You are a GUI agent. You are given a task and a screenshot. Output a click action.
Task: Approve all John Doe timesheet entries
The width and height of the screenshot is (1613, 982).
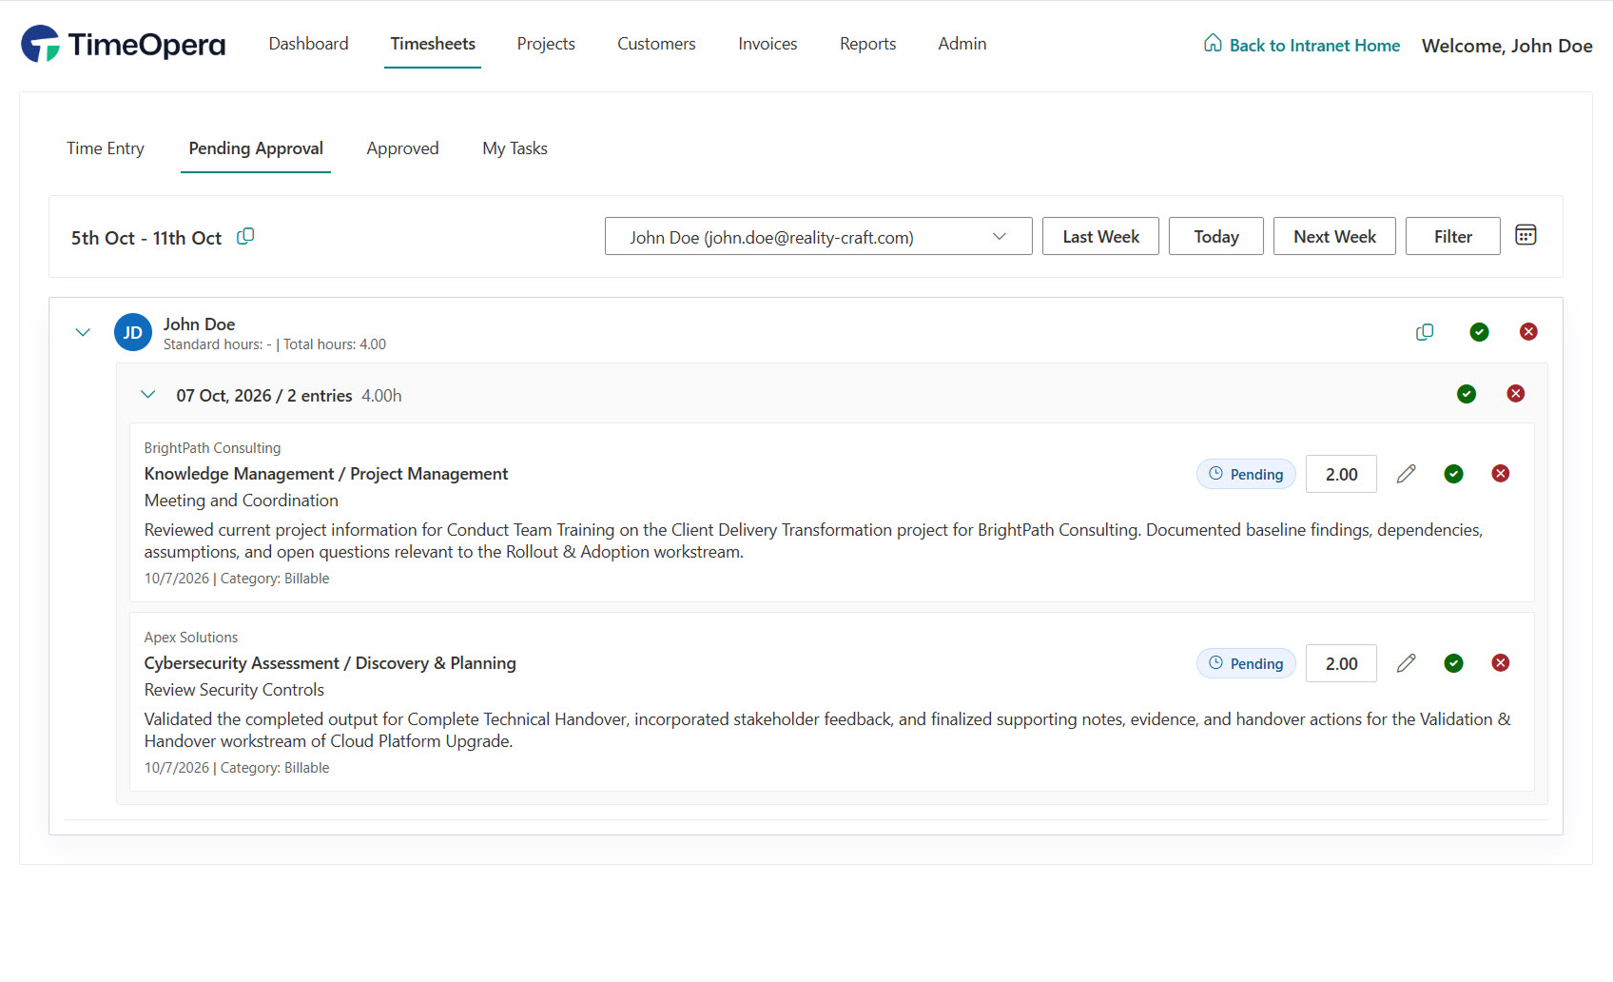1479,332
